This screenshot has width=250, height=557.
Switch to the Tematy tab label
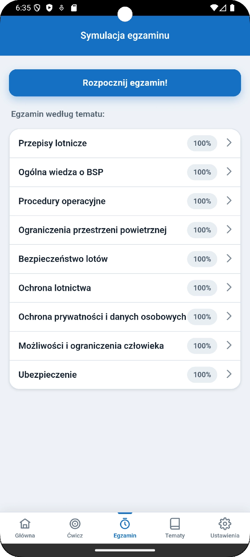[x=175, y=536]
